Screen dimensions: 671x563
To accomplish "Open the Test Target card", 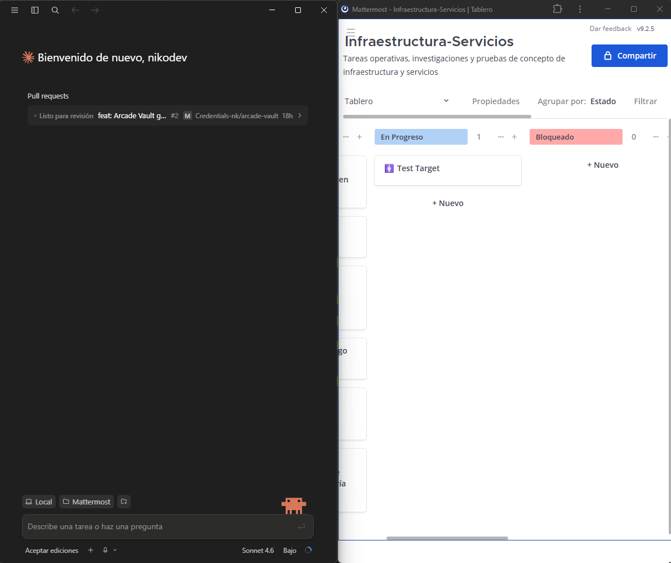I will pos(448,171).
